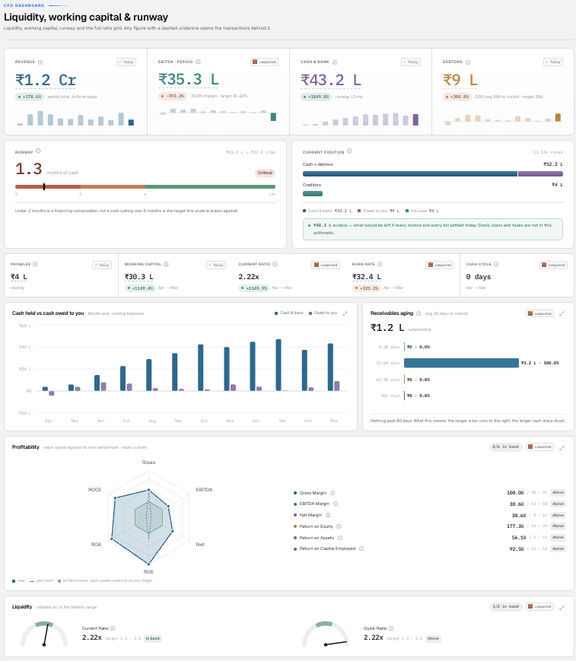Click the Payables info icon
Image resolution: width=576 pixels, height=661 pixels.
click(36, 264)
